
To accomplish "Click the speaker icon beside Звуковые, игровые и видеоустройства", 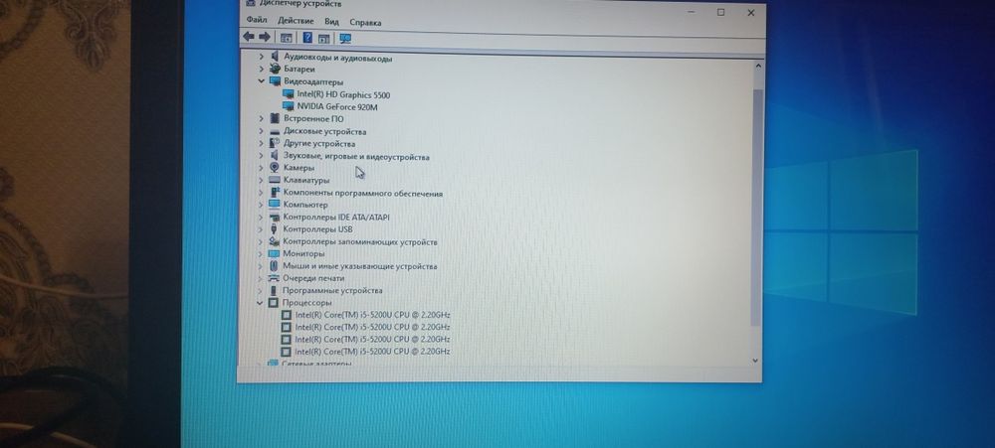I will point(275,156).
